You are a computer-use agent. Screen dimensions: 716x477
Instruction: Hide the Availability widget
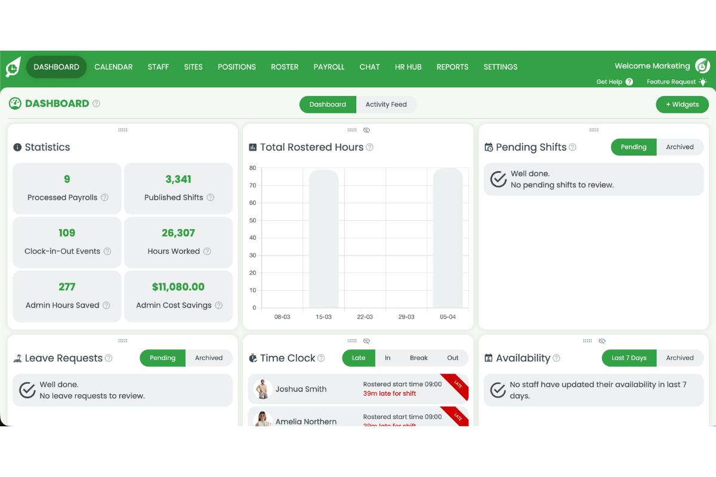pos(602,340)
